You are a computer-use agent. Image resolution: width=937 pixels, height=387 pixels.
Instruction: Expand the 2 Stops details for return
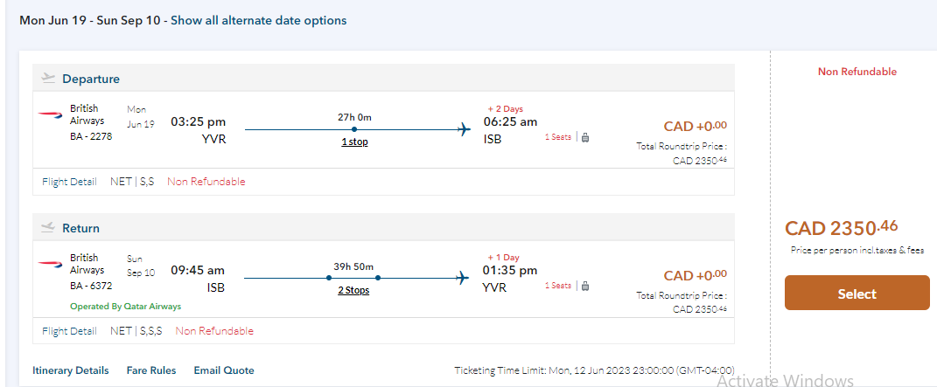pyautogui.click(x=353, y=290)
